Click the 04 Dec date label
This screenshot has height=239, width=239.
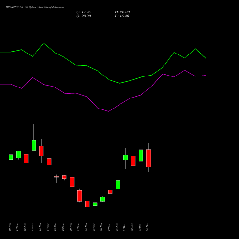click(x=147, y=227)
